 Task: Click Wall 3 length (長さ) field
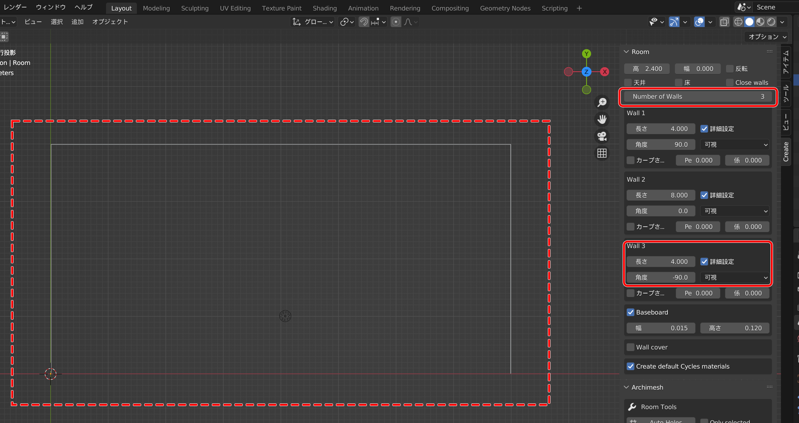pos(661,262)
